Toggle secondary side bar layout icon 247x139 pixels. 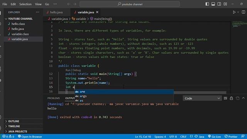tap(219, 4)
